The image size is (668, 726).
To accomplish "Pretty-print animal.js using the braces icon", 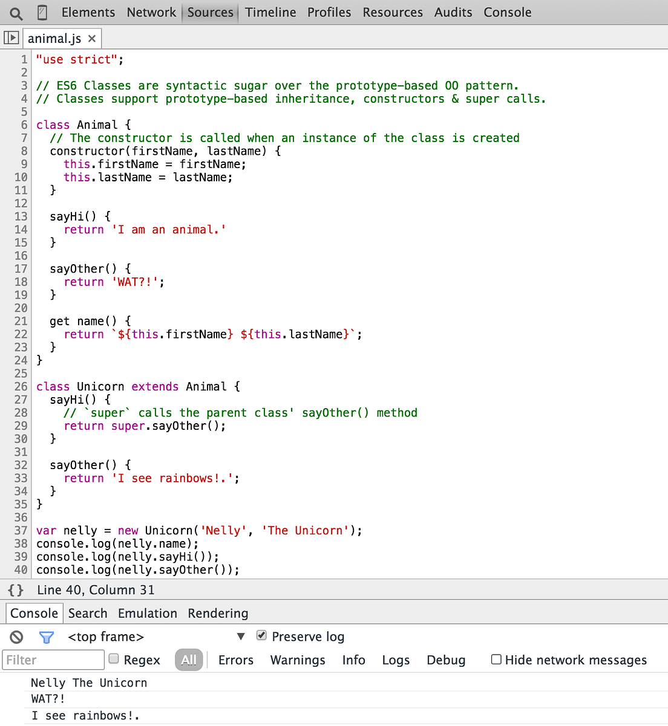I will [x=15, y=589].
